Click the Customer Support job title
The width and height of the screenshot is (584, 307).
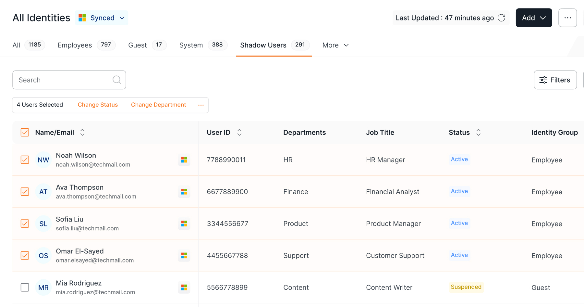(395, 256)
